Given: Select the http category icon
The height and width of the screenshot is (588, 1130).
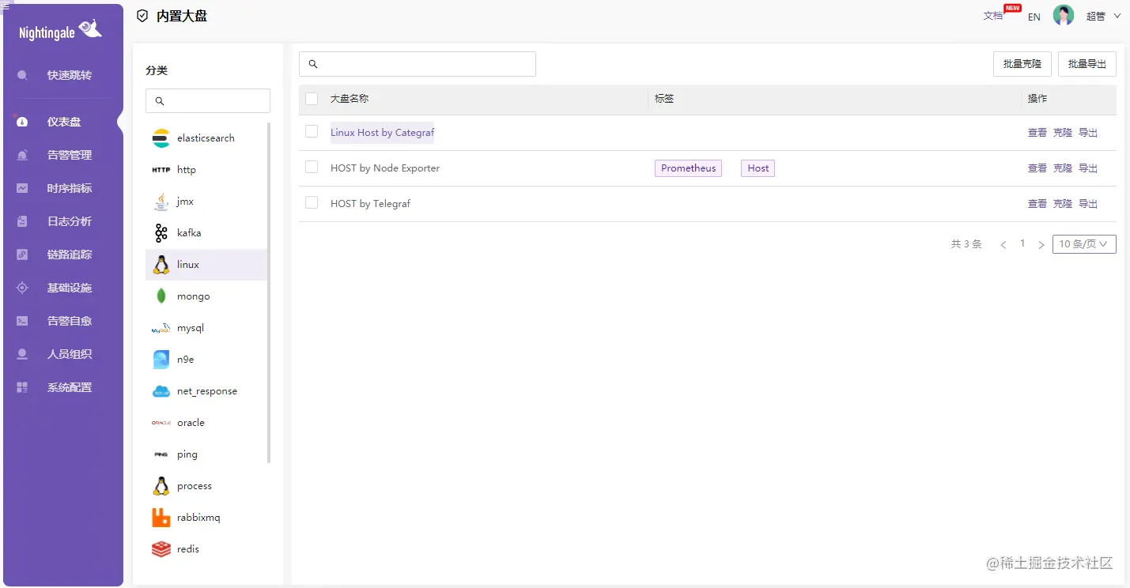Looking at the screenshot, I should (161, 170).
